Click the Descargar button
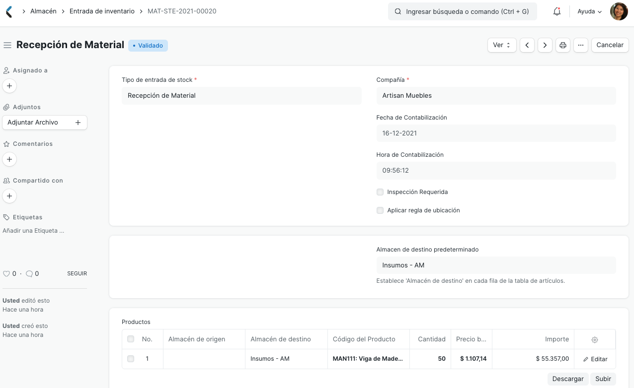The height and width of the screenshot is (388, 634). point(568,379)
